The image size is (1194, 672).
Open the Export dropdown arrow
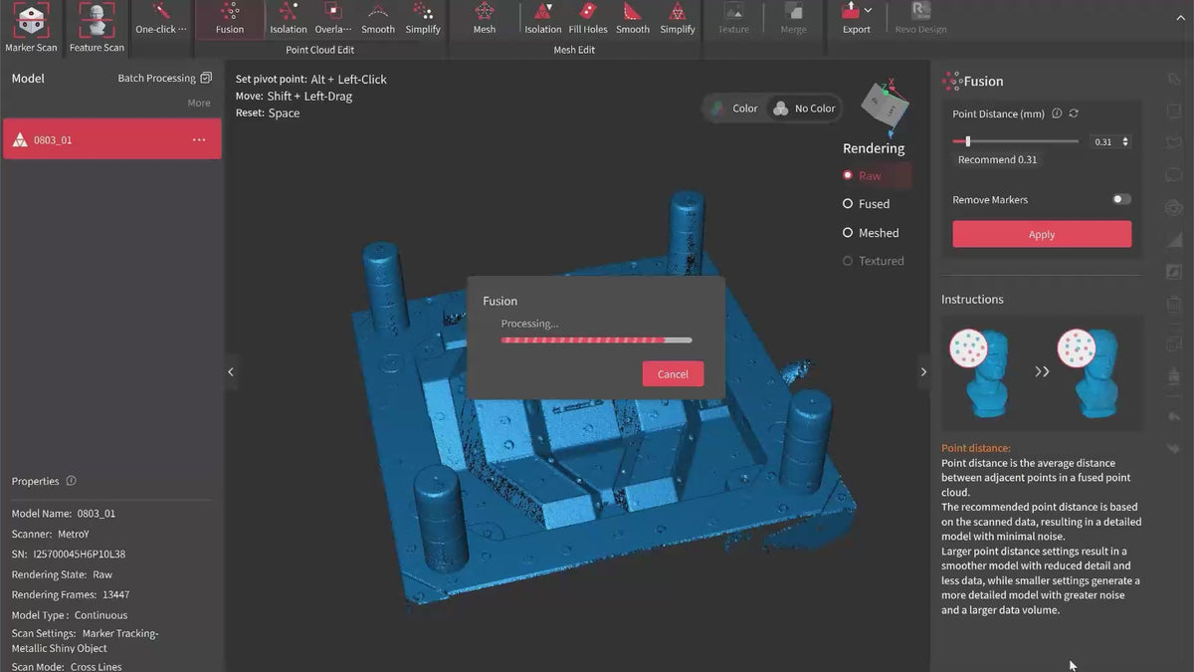pos(869,11)
